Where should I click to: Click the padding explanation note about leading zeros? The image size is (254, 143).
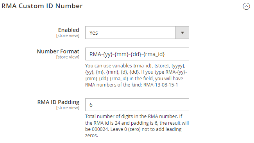pyautogui.click(x=137, y=126)
